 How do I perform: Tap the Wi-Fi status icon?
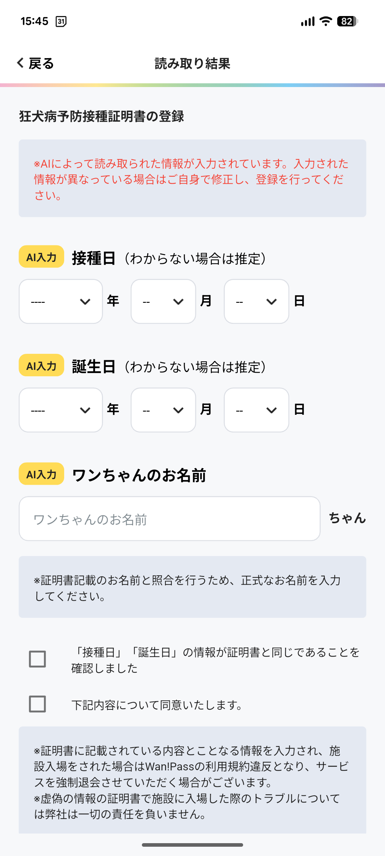coord(325,21)
